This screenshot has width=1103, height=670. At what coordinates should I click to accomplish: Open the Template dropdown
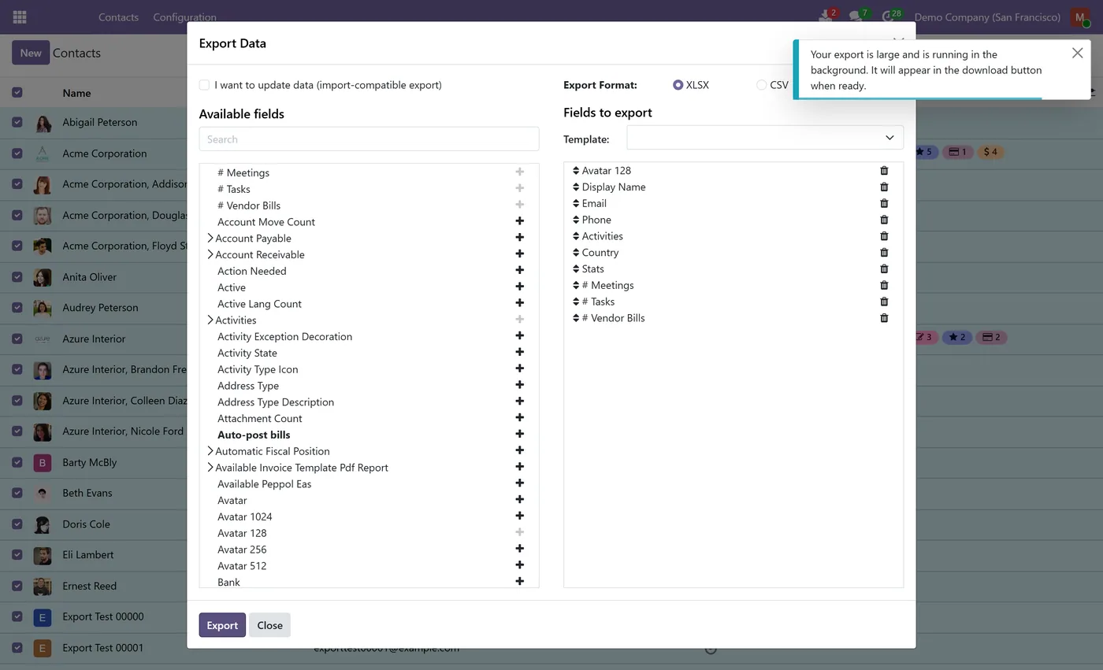tap(764, 138)
